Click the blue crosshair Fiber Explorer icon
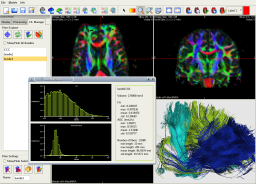The image size is (256, 184). [x=7, y=34]
